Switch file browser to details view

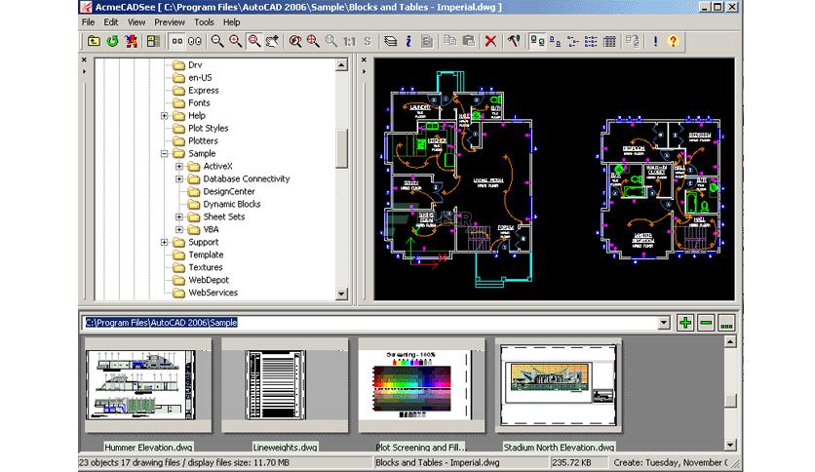pos(591,41)
